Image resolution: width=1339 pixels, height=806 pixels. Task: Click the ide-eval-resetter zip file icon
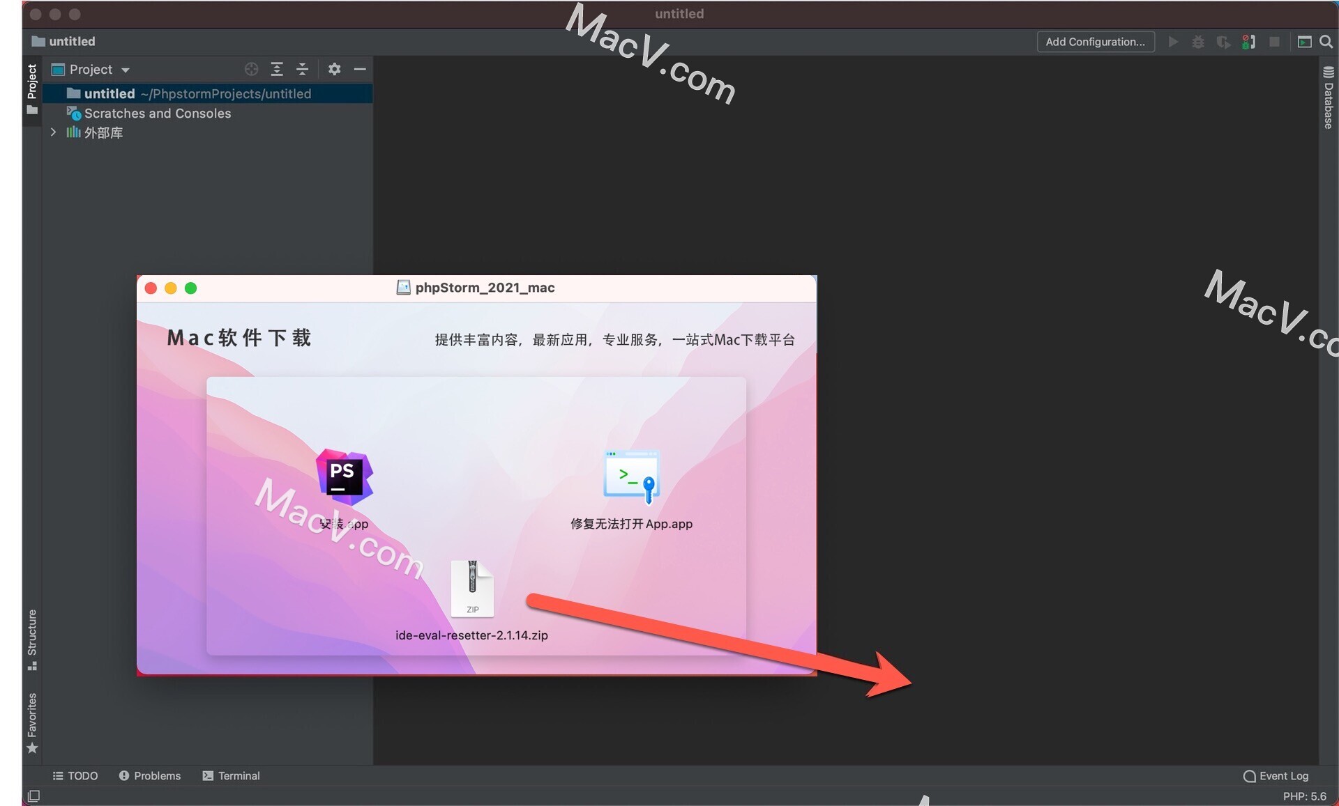[472, 589]
